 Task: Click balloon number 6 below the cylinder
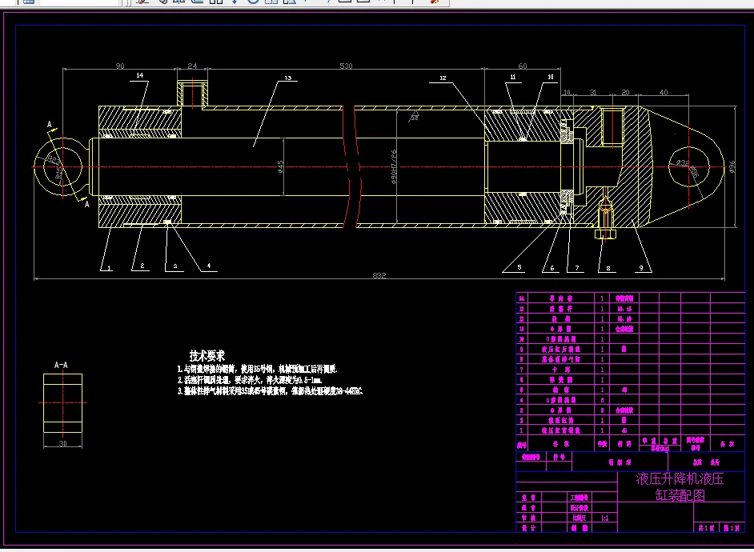pyautogui.click(x=552, y=268)
